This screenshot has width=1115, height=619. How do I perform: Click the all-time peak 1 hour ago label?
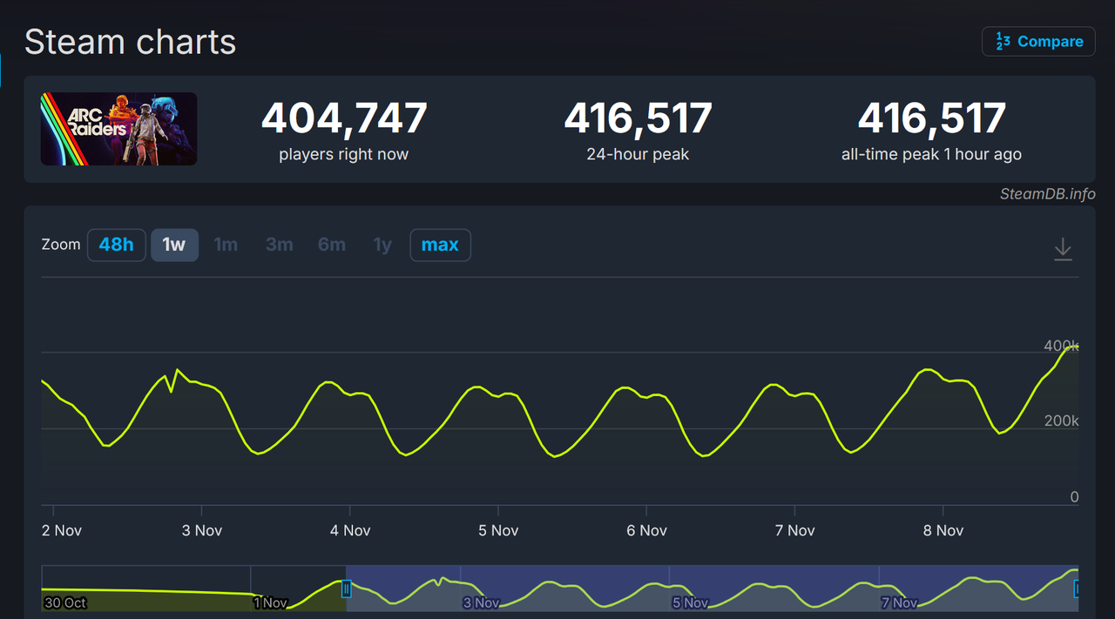[931, 154]
